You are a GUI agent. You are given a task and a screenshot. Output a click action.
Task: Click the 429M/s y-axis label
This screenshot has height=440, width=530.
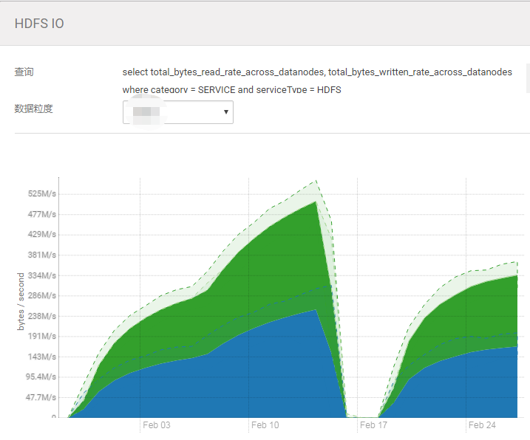coord(42,234)
